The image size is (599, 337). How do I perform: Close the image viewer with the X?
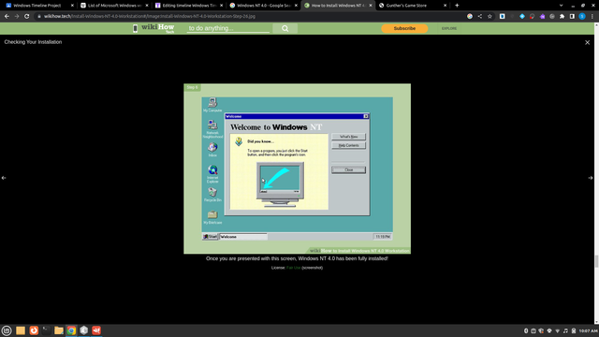[x=587, y=42]
